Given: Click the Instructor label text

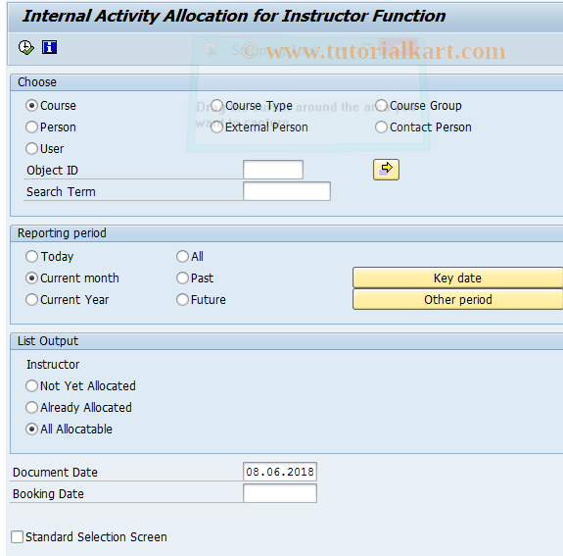Looking at the screenshot, I should tap(53, 365).
